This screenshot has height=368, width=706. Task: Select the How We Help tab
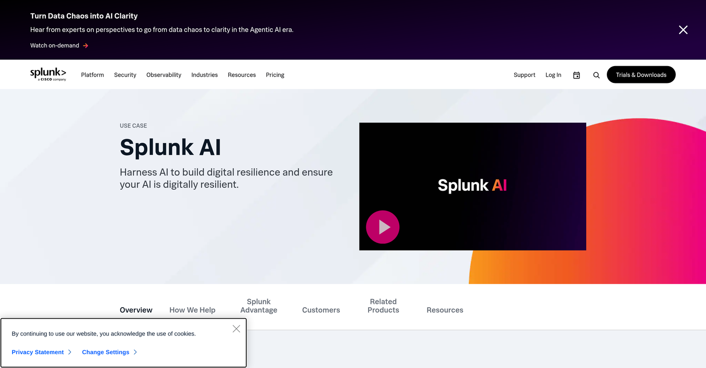pos(192,310)
